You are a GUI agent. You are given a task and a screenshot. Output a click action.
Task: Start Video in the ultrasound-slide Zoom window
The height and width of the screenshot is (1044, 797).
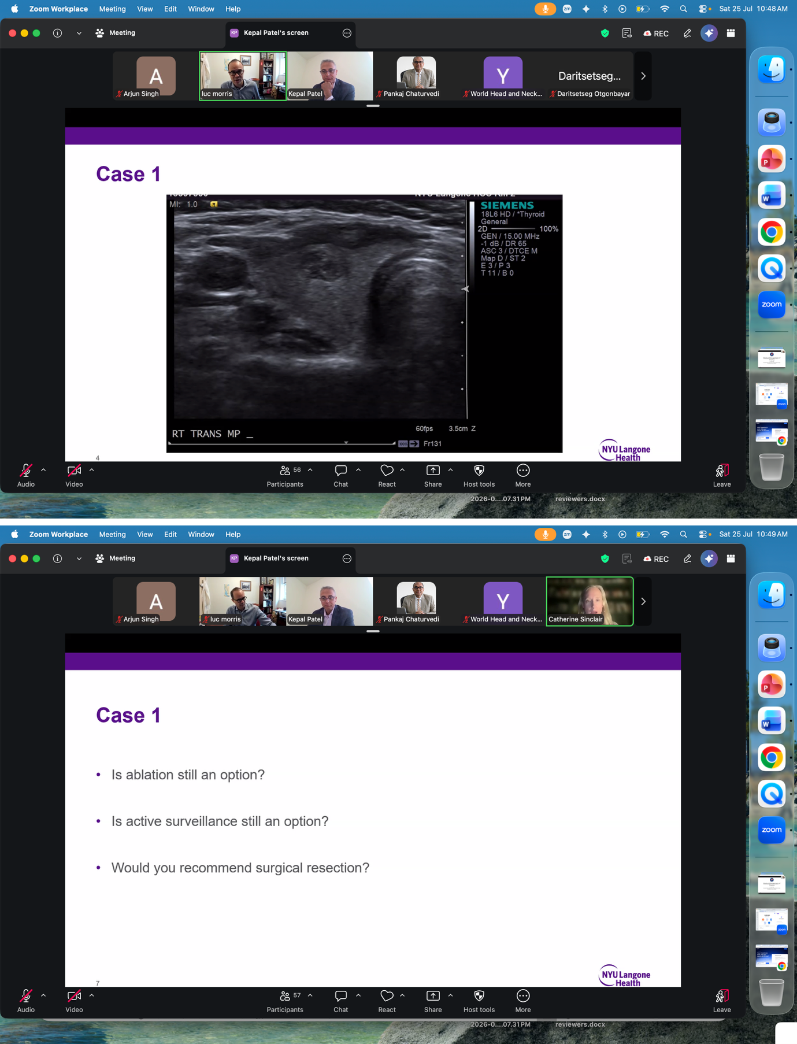click(74, 475)
